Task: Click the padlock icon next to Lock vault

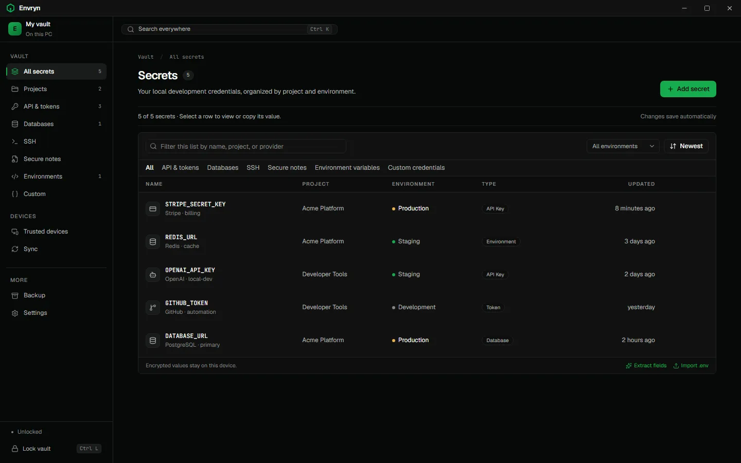Action: [15, 449]
